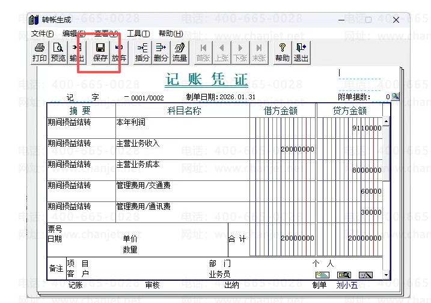431x303 pixels.
Task: Click credit amount 30000 cell
Action: [x=349, y=212]
